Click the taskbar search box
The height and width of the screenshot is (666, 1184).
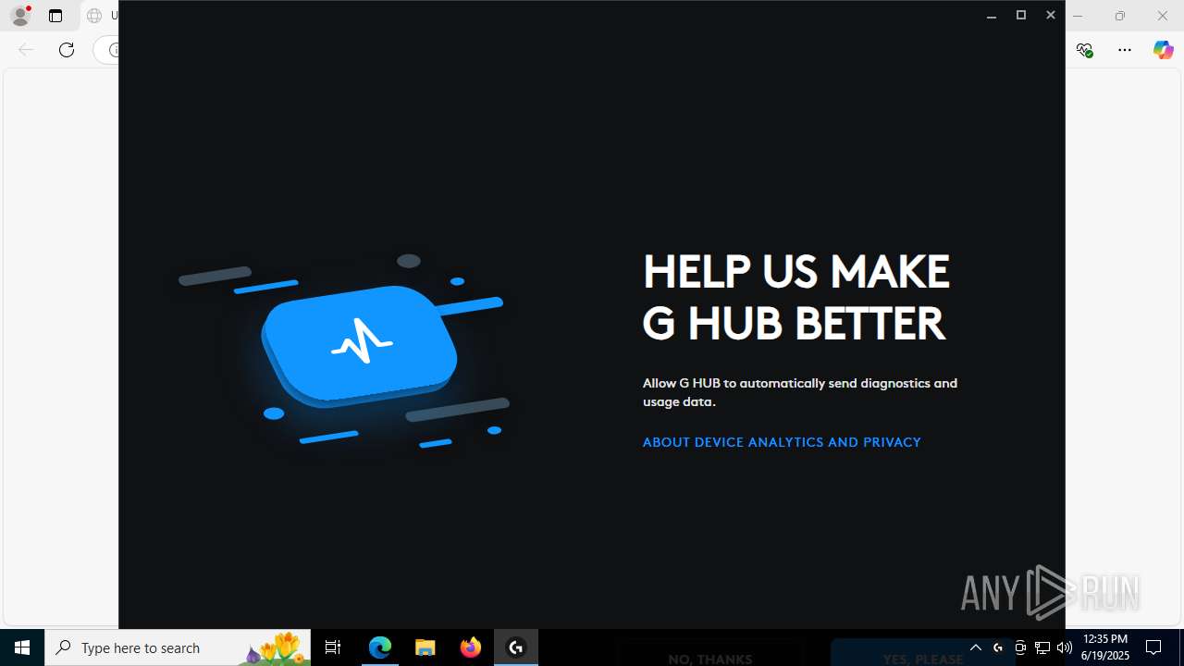pyautogui.click(x=178, y=647)
